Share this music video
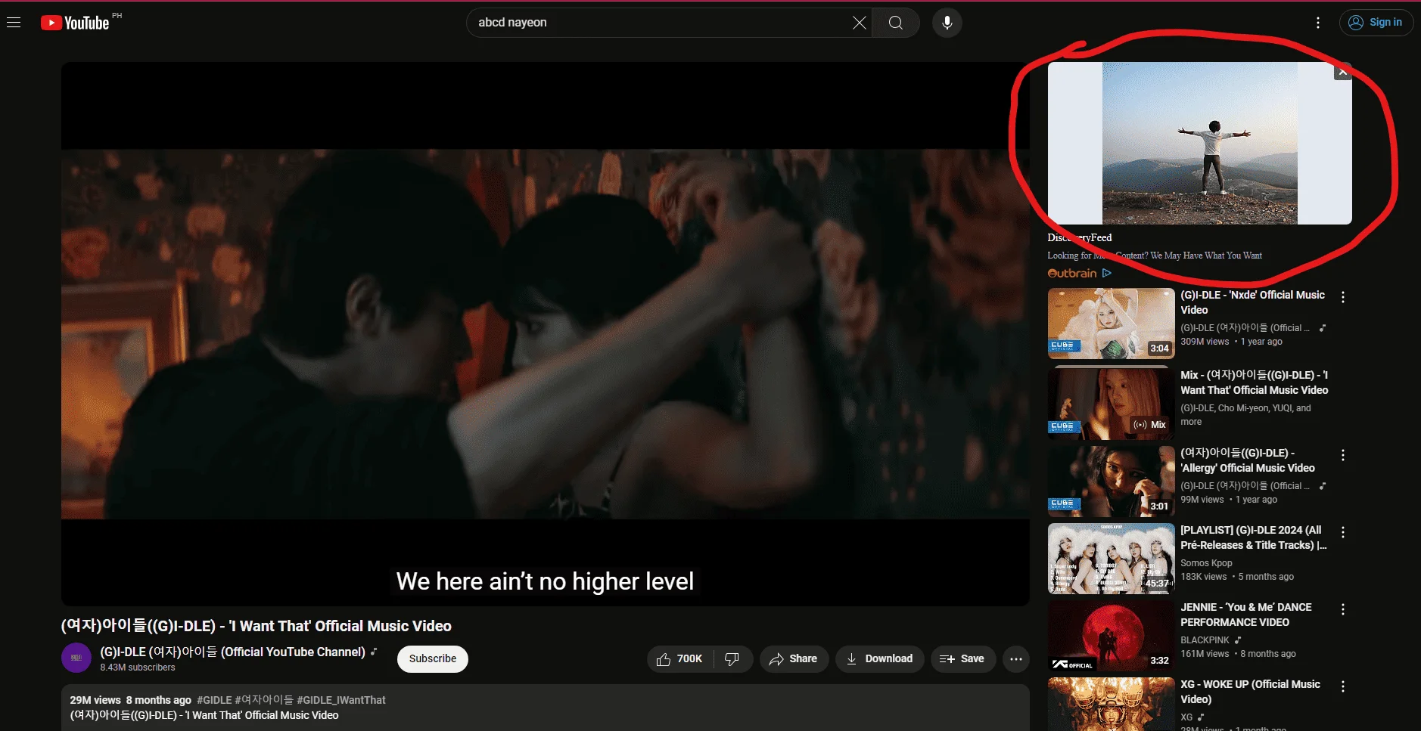Screen dimensions: 1421x731 [x=794, y=659]
